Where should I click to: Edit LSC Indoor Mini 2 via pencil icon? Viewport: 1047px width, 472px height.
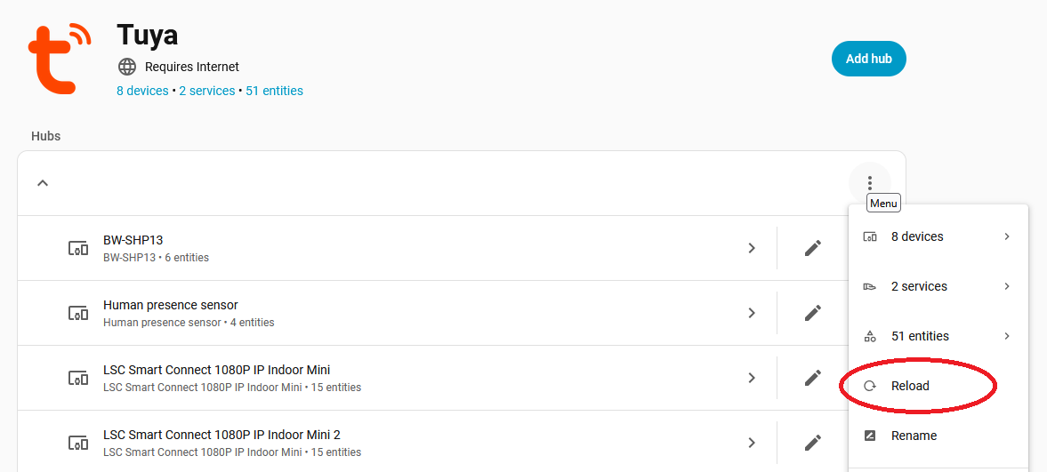[812, 443]
